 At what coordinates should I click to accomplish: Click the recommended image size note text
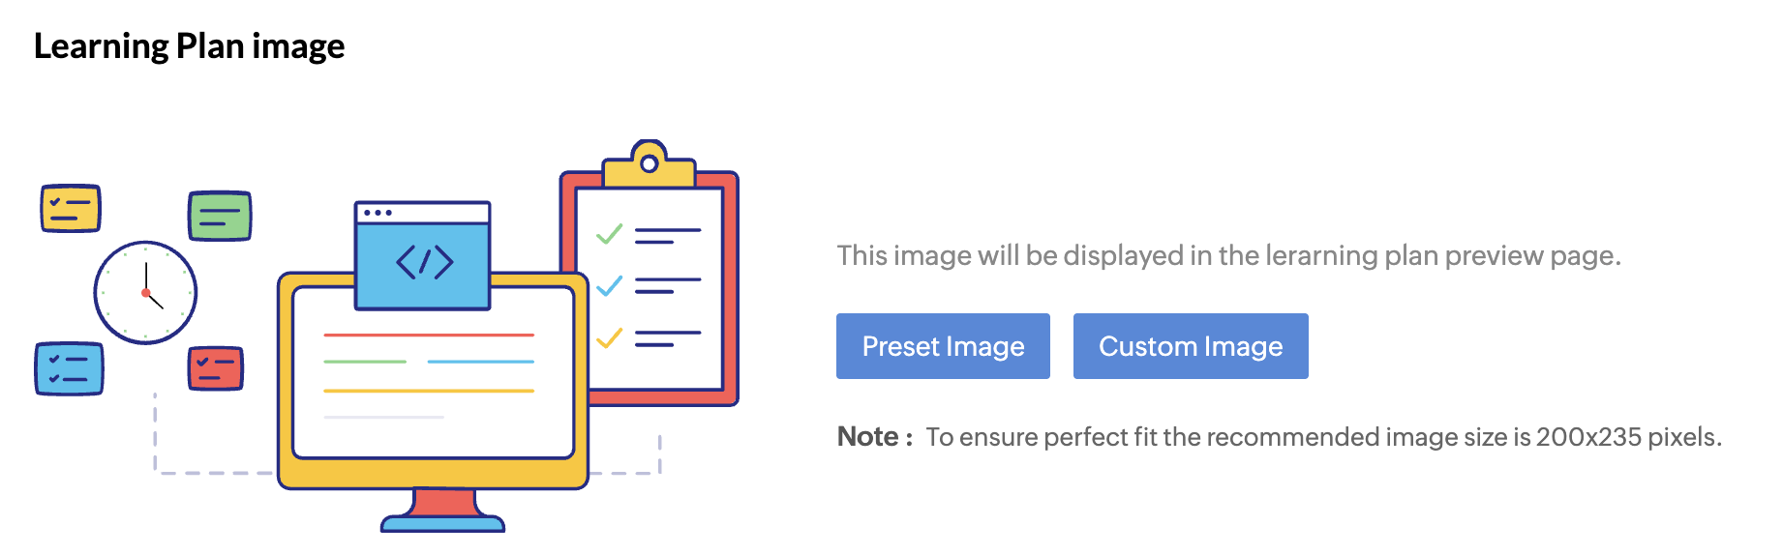1323,437
